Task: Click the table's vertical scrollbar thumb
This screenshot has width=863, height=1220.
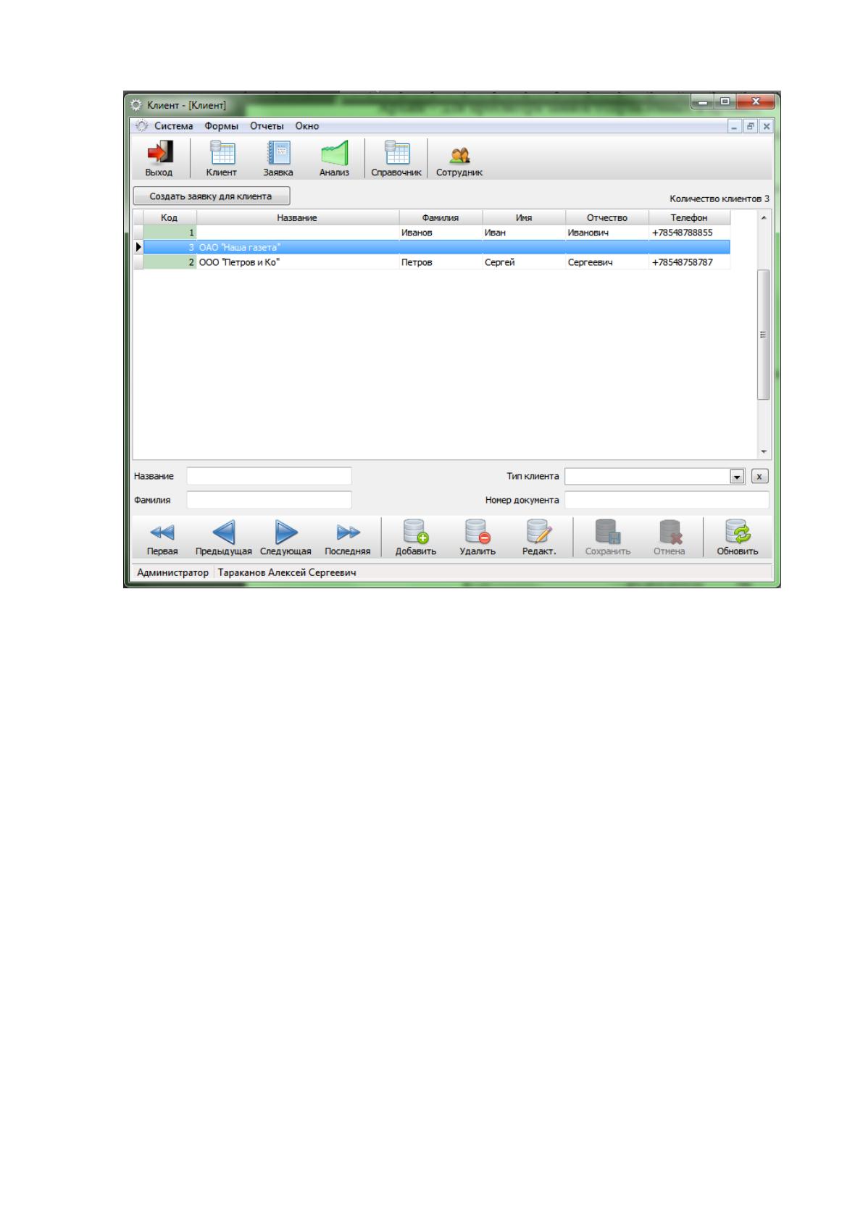Action: pyautogui.click(x=763, y=335)
